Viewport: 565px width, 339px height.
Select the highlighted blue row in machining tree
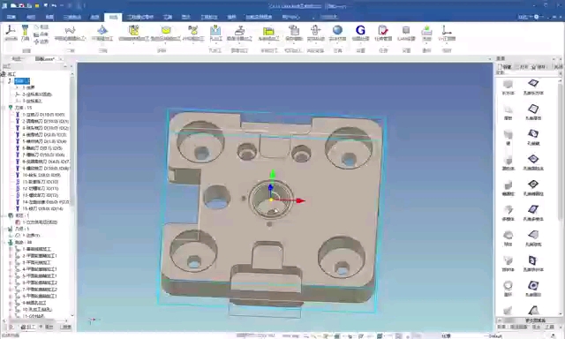tap(22, 80)
